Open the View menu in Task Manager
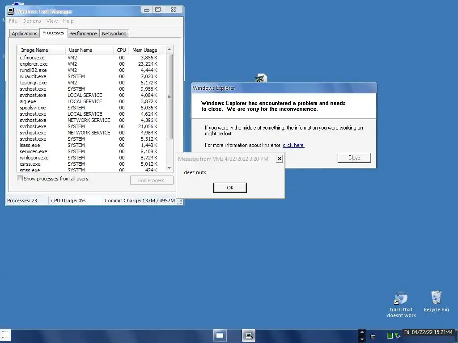Screen dimensions: 458x343 [52, 21]
